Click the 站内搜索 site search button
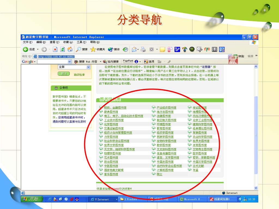 (111, 62)
